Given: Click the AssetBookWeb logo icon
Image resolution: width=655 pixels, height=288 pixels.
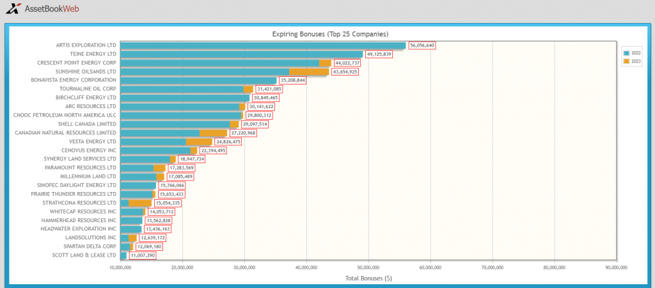Looking at the screenshot, I should (13, 8).
